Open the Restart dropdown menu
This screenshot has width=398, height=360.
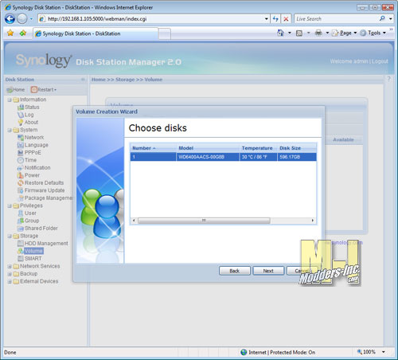tap(44, 90)
